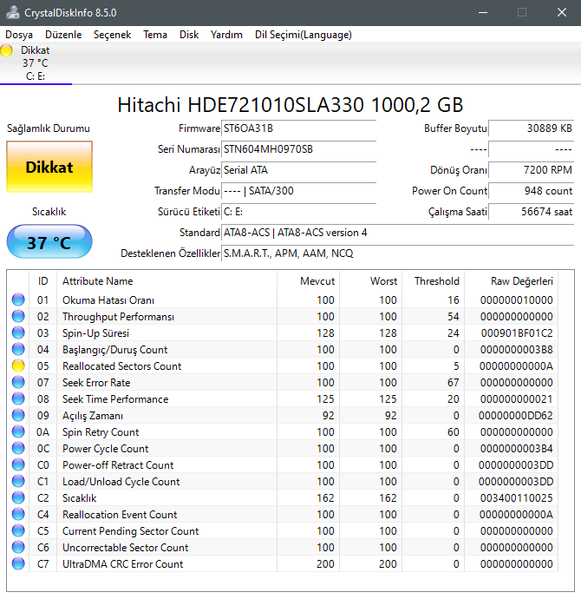581x599 pixels.
Task: Select the Current Pending Sector Count row
Action: 130,531
